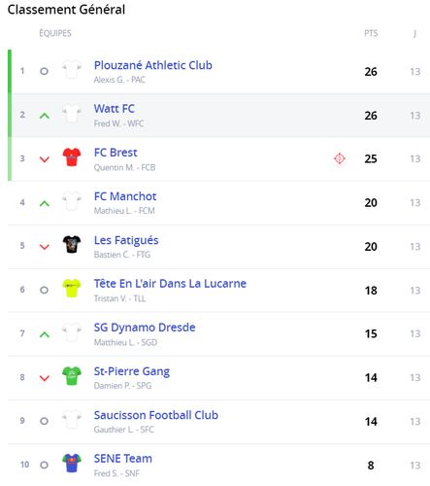This screenshot has width=430, height=486.
Task: Open Tête En L'air Dans La Lucarne link
Action: click(170, 284)
